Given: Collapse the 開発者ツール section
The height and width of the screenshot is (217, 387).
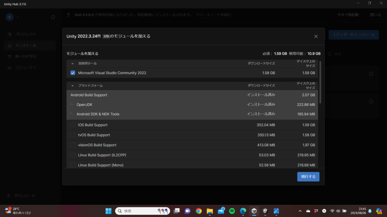Looking at the screenshot, I should pyautogui.click(x=73, y=63).
